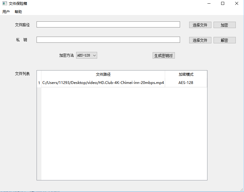
Task: Click the 文件保险箱 window icon
Action: 5,3
